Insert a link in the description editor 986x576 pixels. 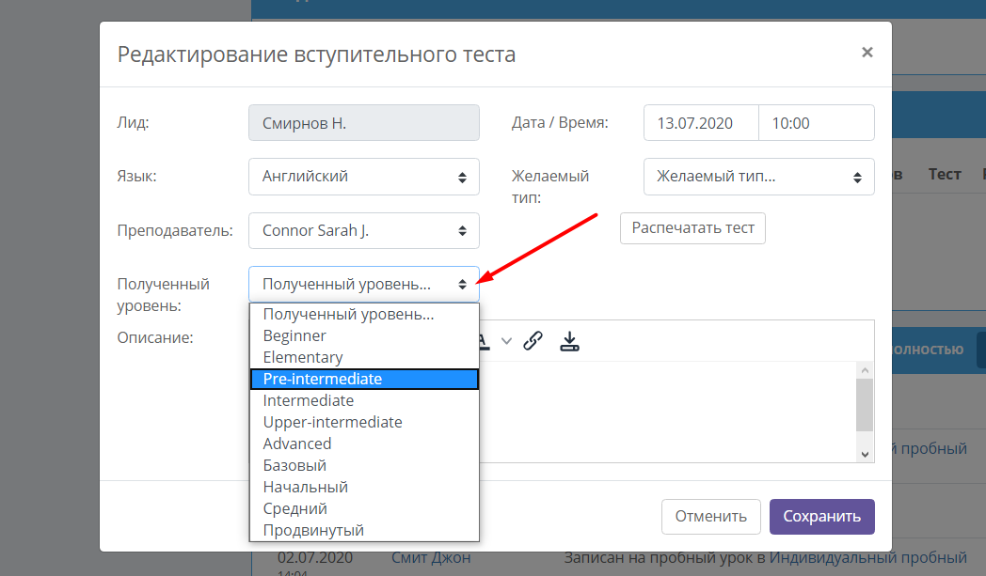coord(533,340)
